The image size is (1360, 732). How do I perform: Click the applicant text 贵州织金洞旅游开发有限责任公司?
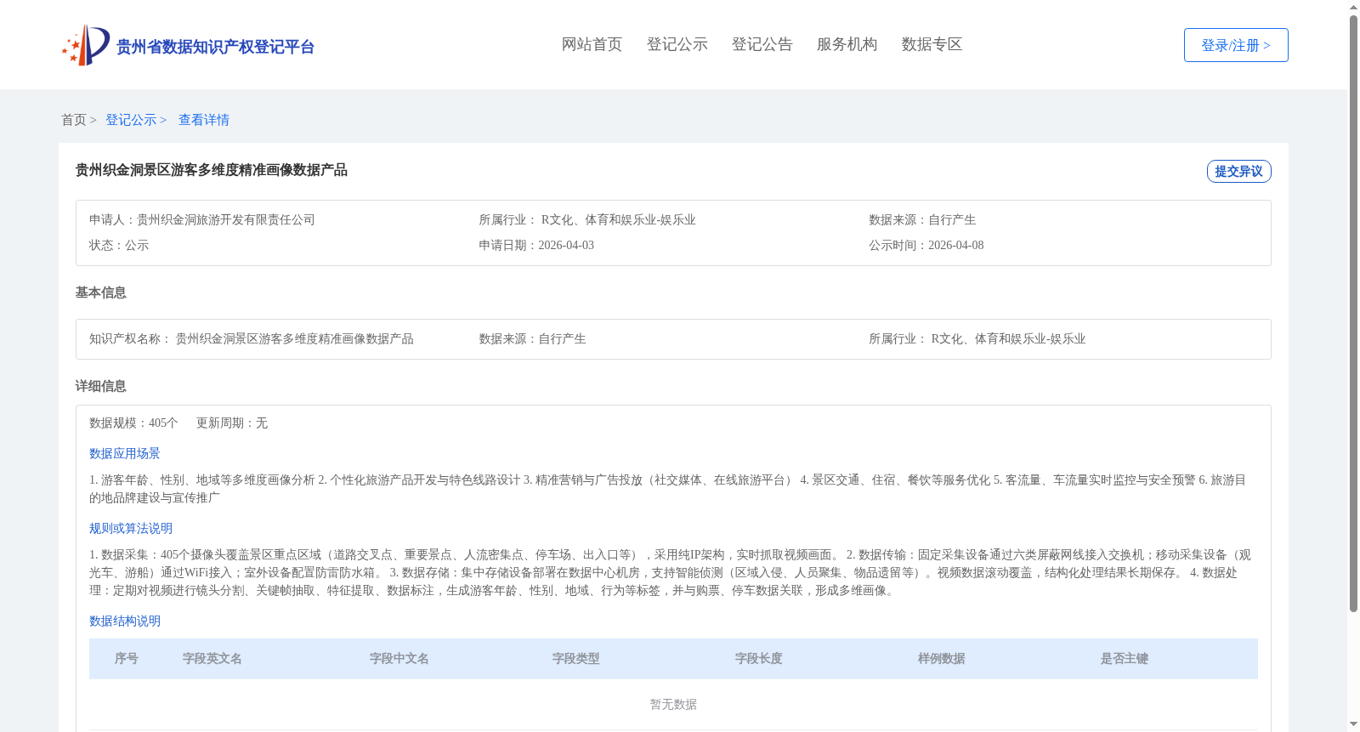pyautogui.click(x=226, y=219)
